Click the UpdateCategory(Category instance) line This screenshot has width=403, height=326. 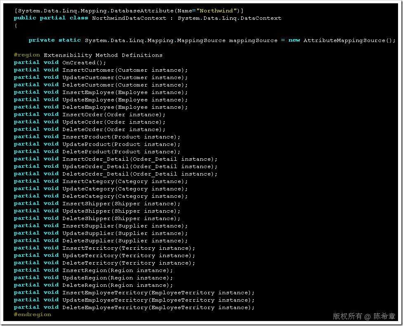point(101,189)
